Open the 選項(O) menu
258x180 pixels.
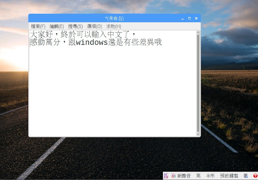94,26
